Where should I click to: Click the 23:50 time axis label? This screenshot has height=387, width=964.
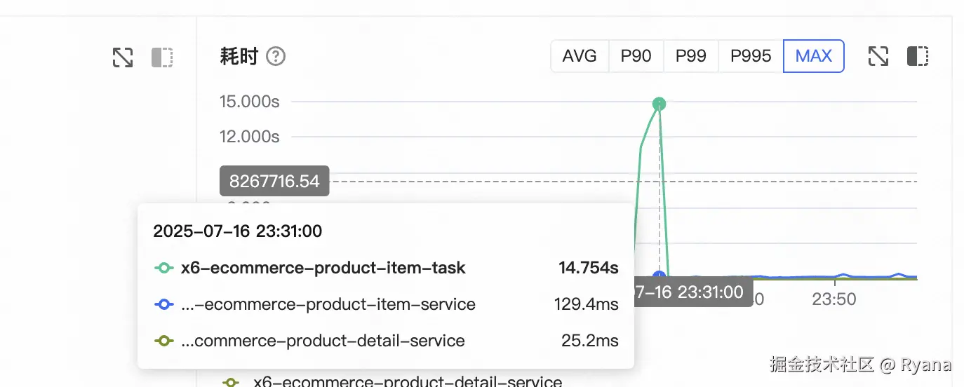[x=834, y=299]
